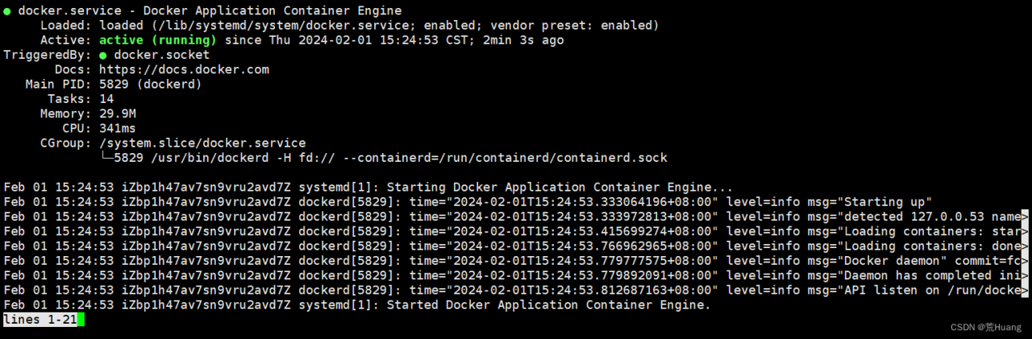Click truncation arrow on the 'Docker daemon' commit line
The image size is (1032, 339).
1025,261
